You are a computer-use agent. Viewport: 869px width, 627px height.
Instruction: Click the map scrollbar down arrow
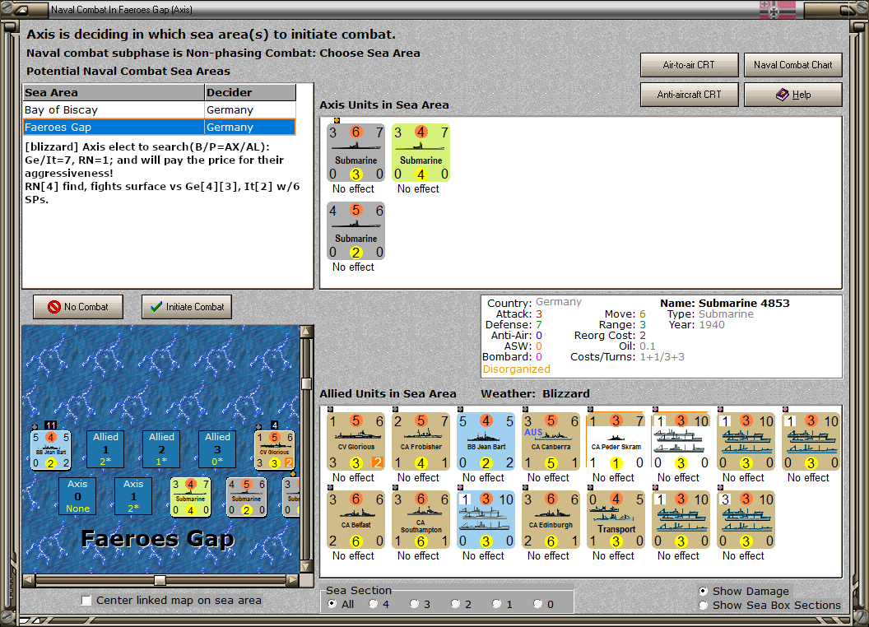[x=306, y=567]
